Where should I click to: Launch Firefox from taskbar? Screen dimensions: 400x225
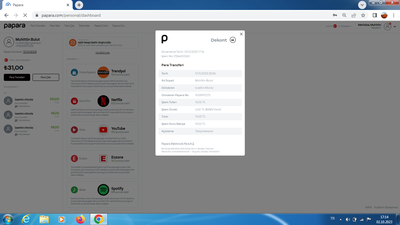point(80,219)
